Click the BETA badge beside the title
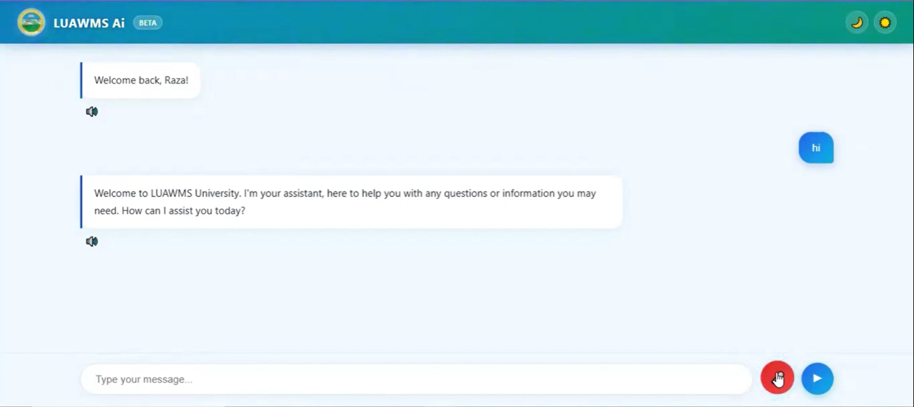914x407 pixels. click(x=148, y=23)
